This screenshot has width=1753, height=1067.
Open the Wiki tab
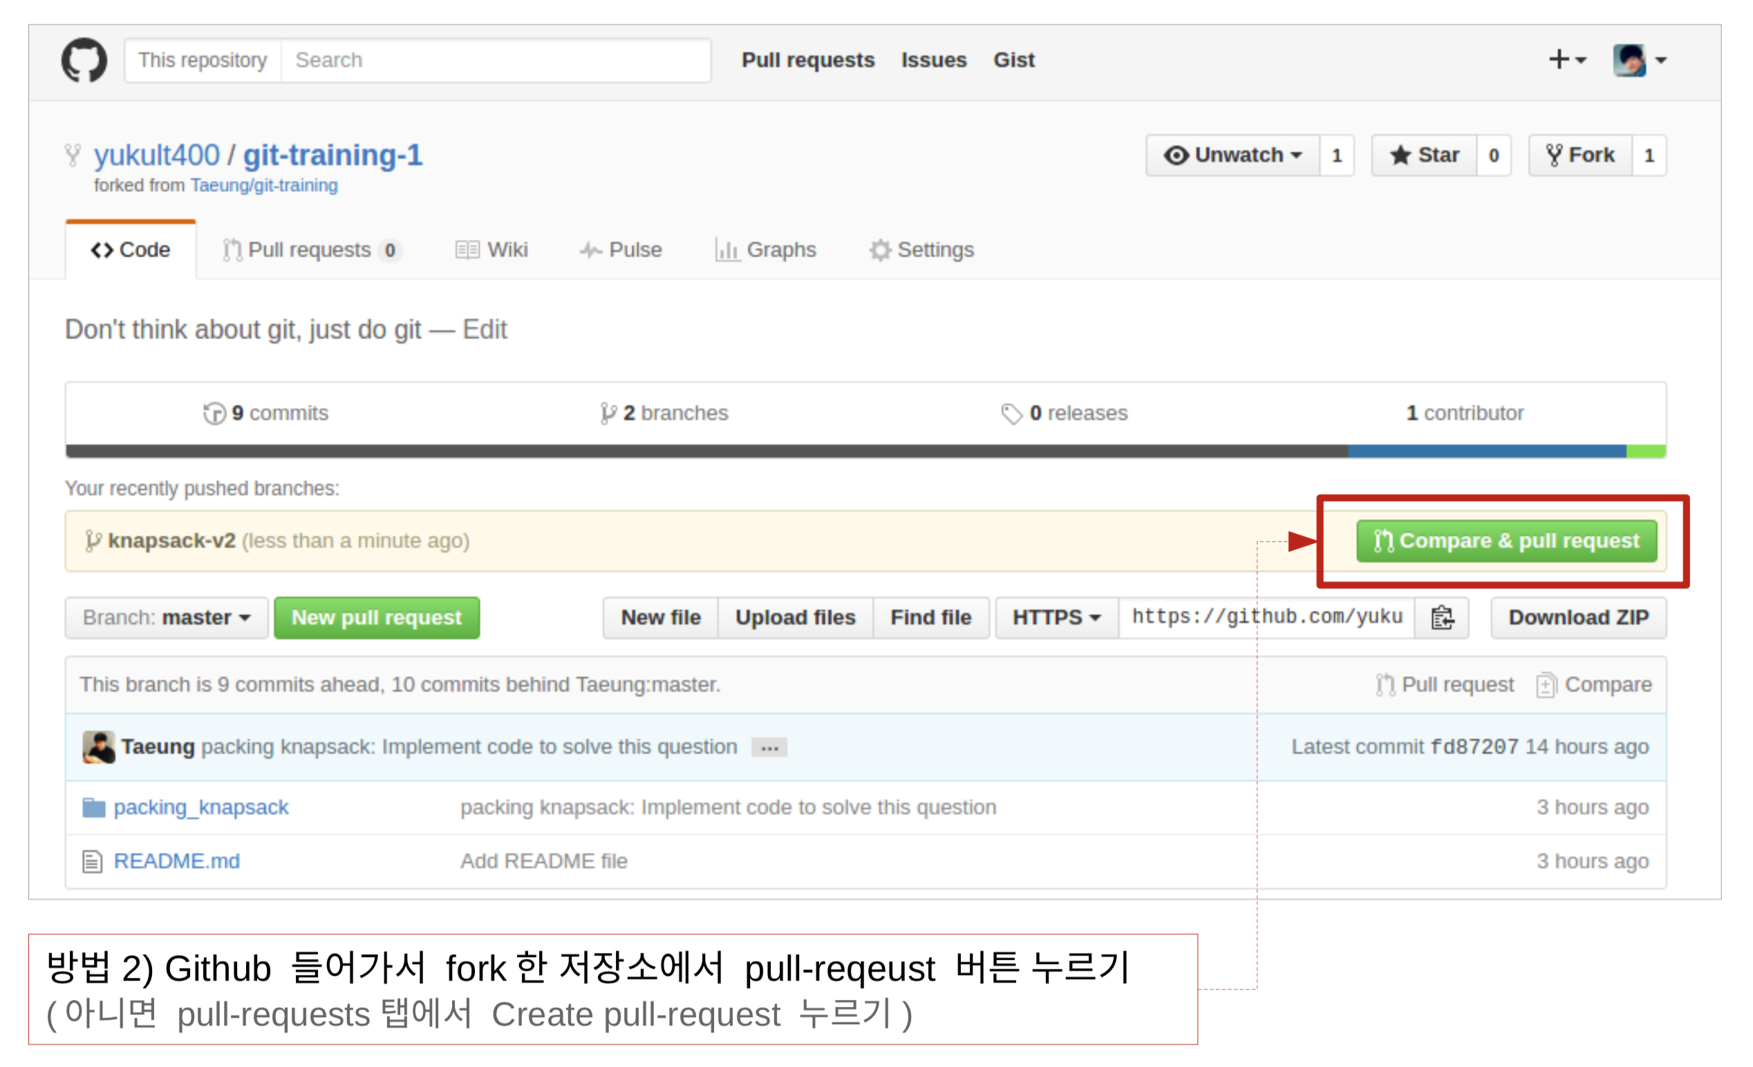(x=491, y=249)
